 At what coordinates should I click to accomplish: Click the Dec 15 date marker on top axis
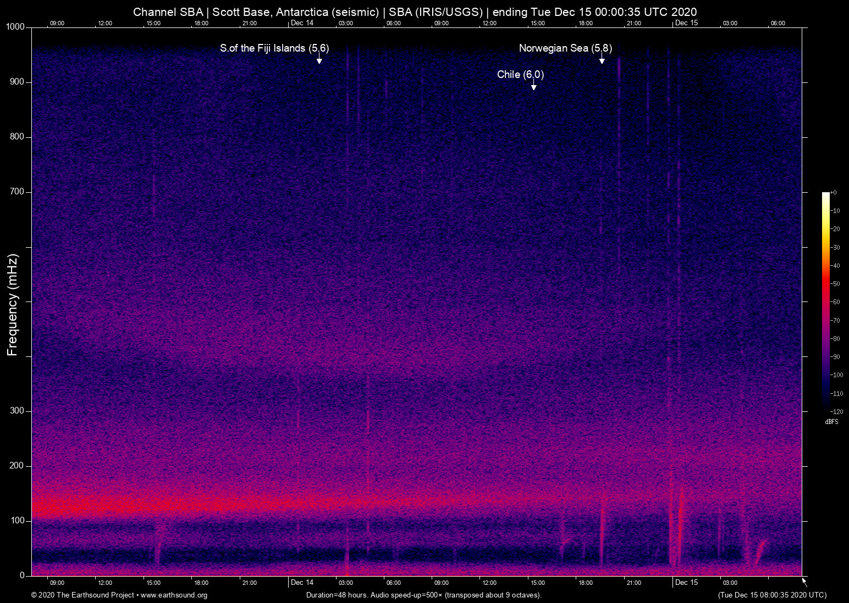pyautogui.click(x=686, y=23)
